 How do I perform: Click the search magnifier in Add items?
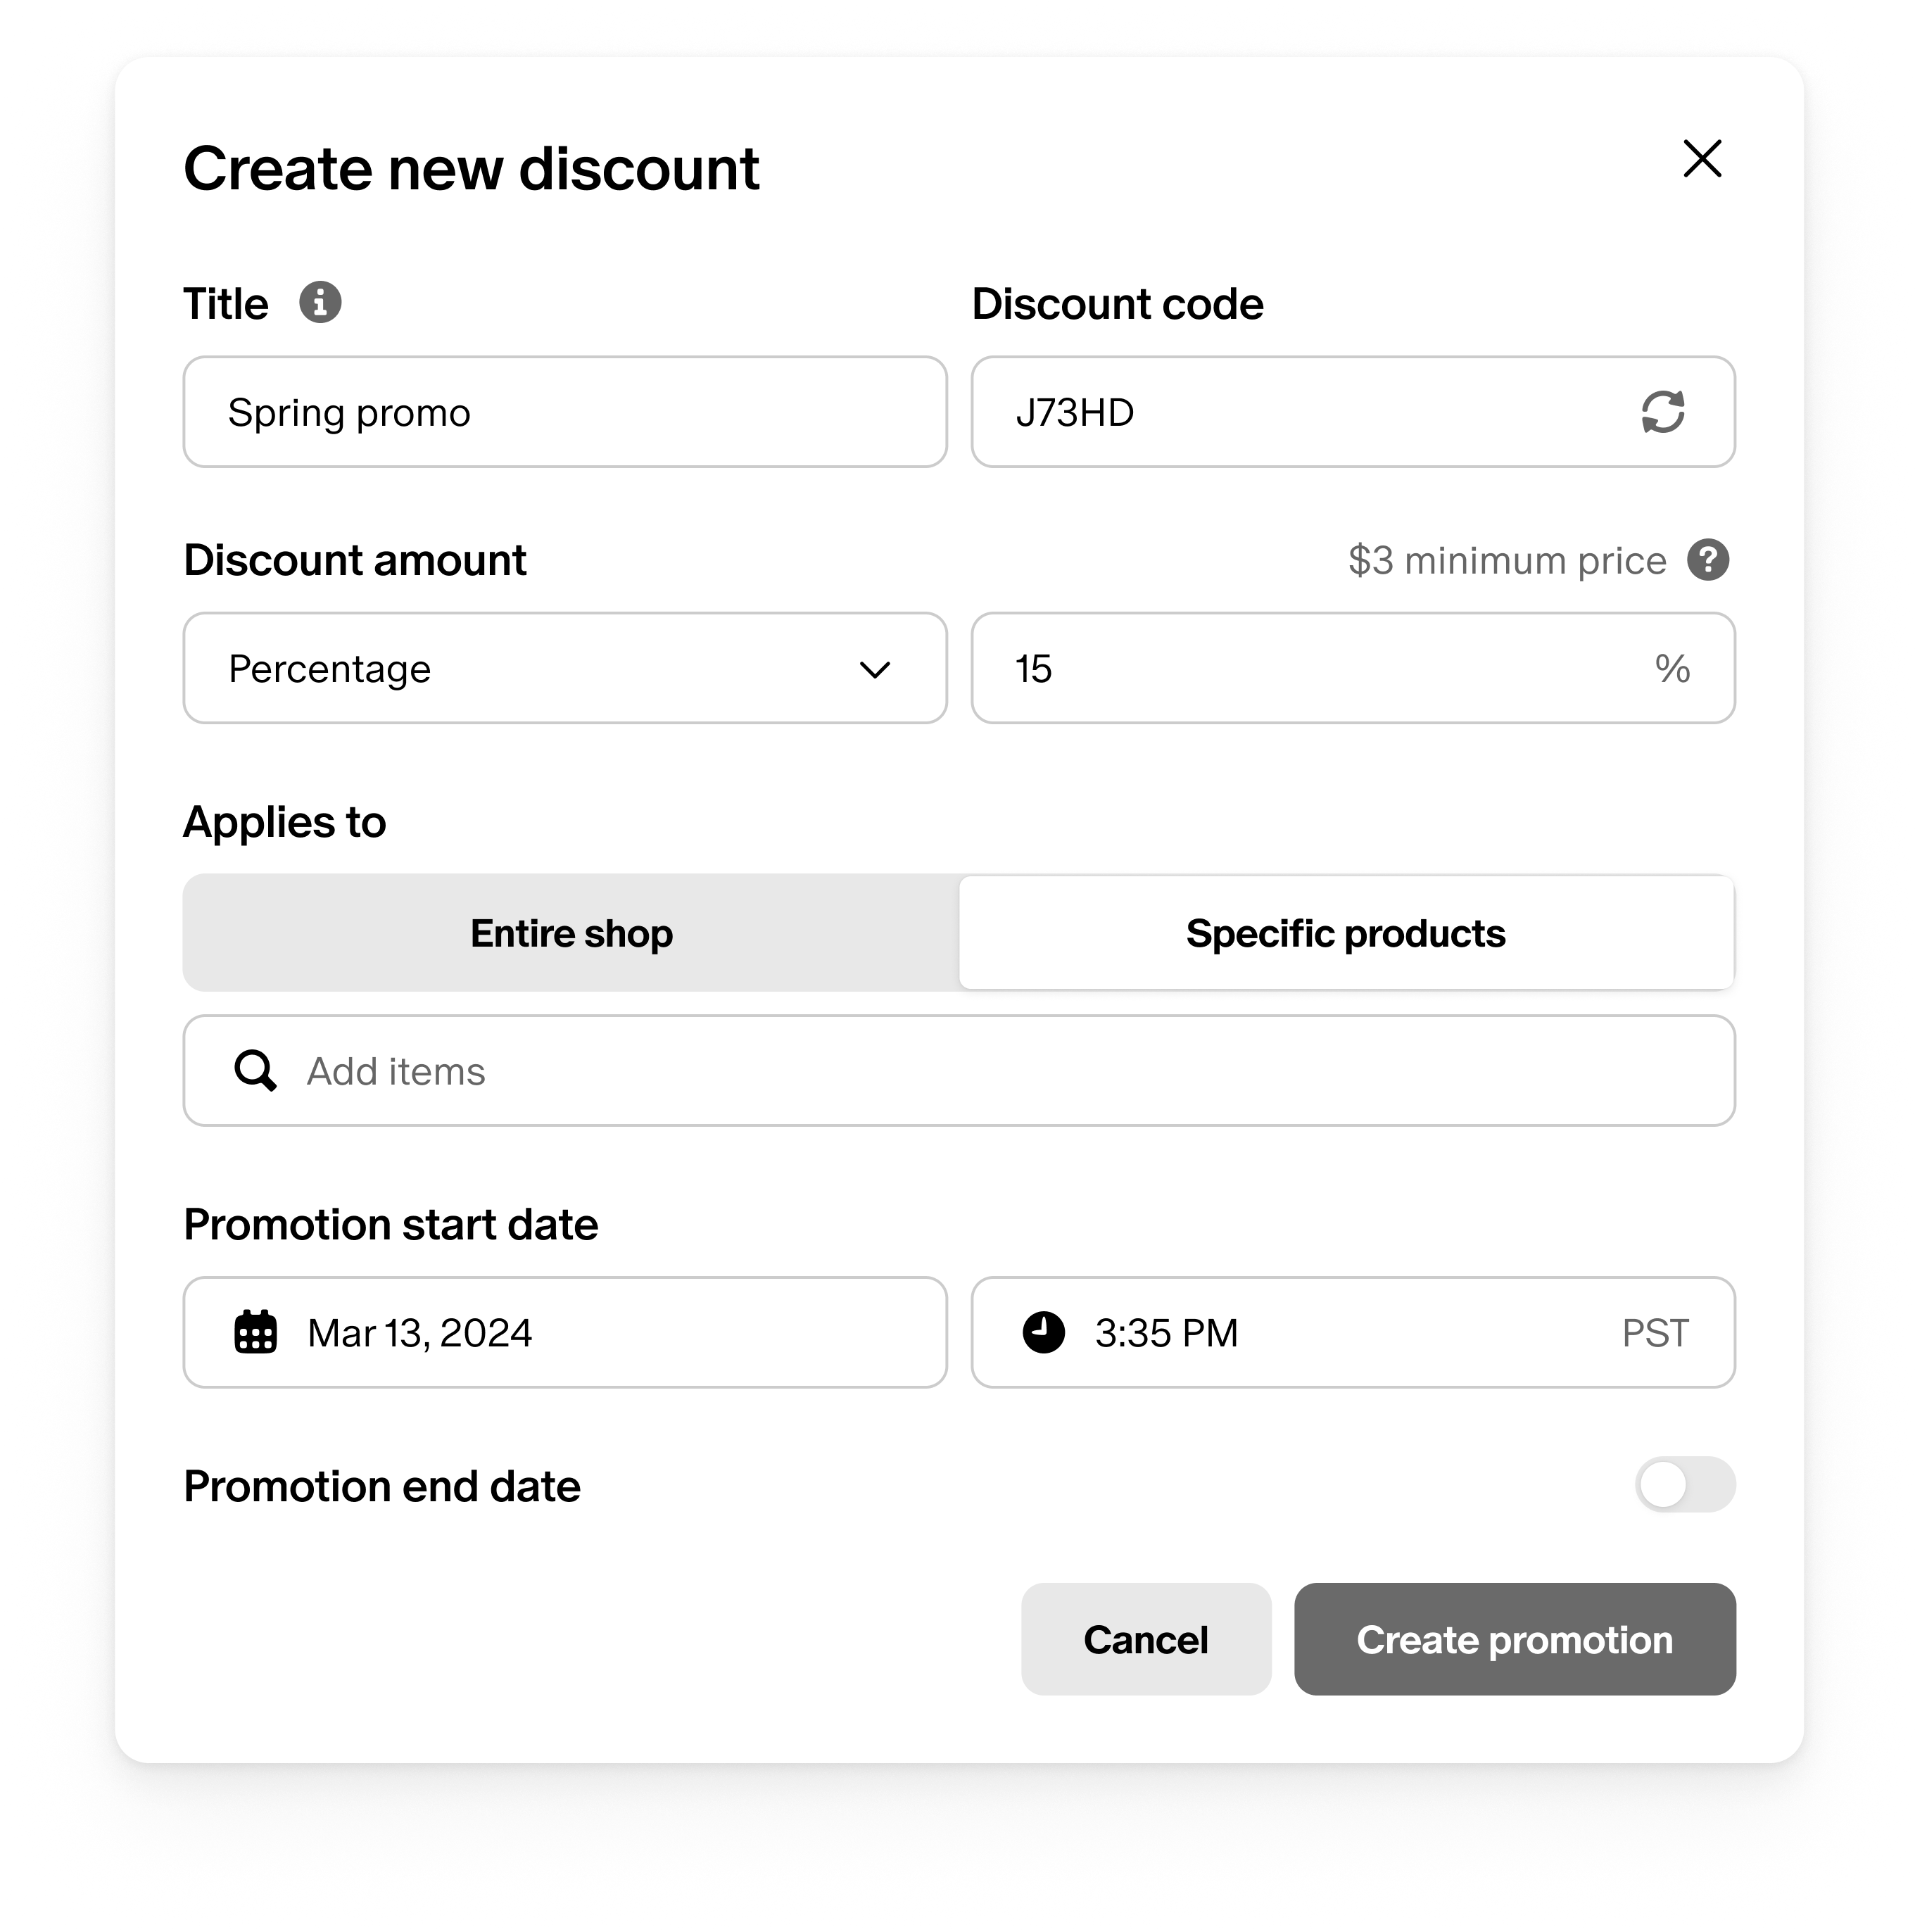[254, 1070]
